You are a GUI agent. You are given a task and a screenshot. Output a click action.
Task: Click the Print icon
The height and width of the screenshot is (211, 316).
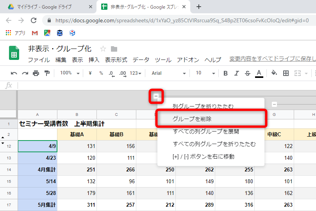click(x=36, y=73)
